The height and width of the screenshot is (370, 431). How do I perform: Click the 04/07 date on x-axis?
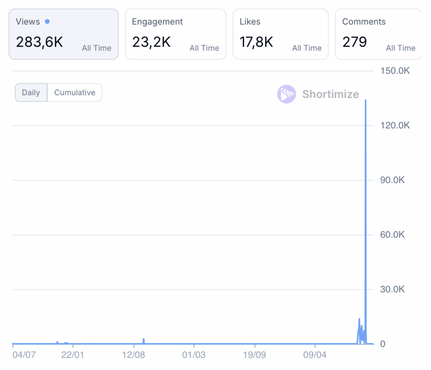[x=24, y=355]
